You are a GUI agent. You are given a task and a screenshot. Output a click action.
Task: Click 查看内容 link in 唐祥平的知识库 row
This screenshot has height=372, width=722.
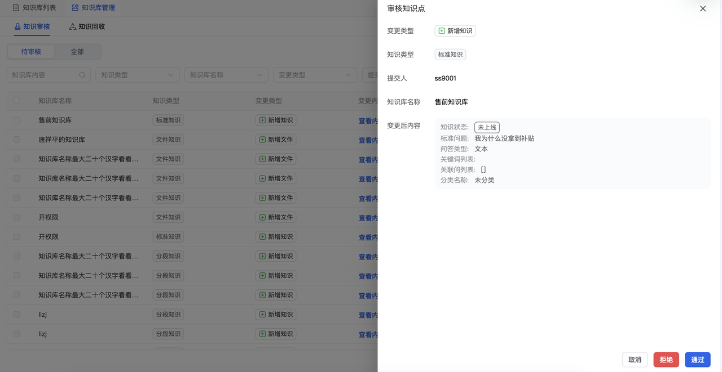coord(368,140)
